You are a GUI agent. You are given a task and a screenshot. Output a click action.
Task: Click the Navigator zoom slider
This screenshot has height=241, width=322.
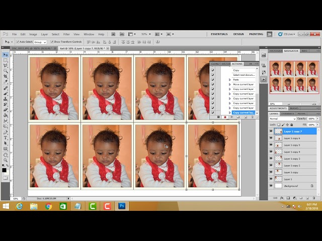[300, 104]
